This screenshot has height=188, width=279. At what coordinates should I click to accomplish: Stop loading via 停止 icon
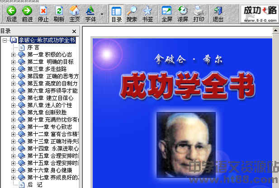[43, 14]
